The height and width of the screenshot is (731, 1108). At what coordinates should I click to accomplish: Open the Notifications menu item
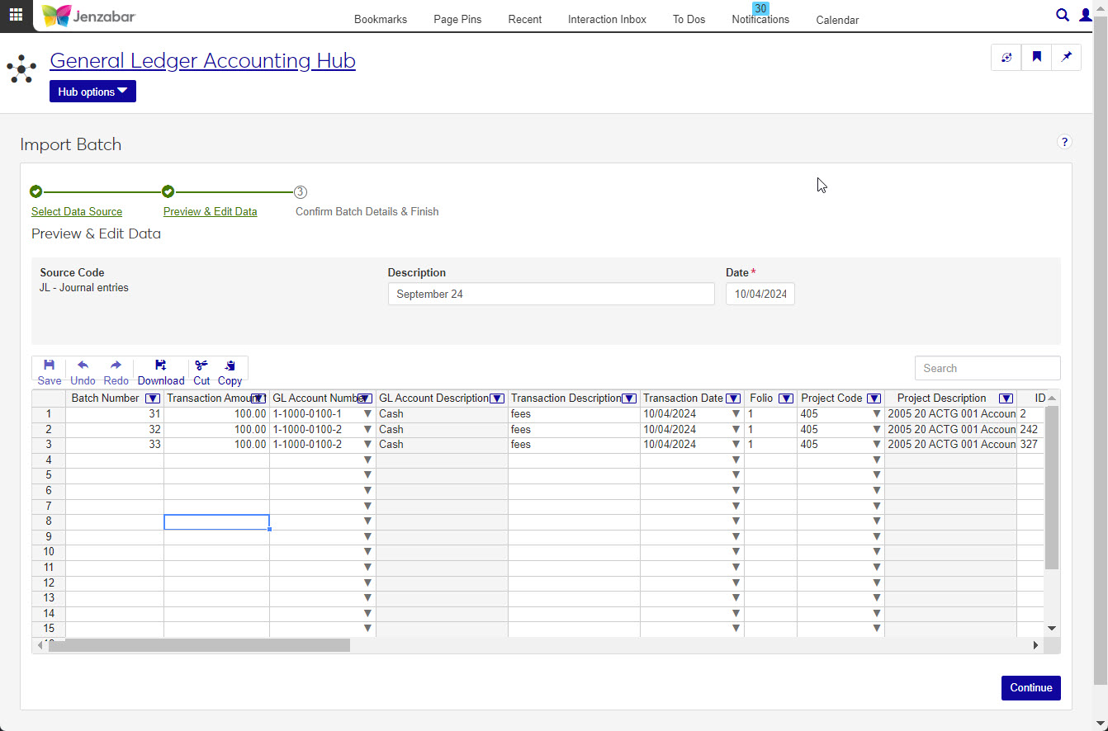tap(760, 19)
